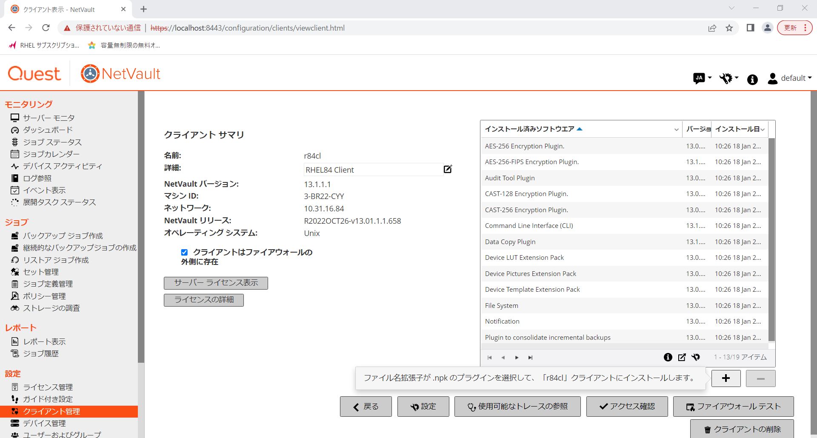
Task: Open ストレージの調査 in sidebar
Action: [51, 308]
